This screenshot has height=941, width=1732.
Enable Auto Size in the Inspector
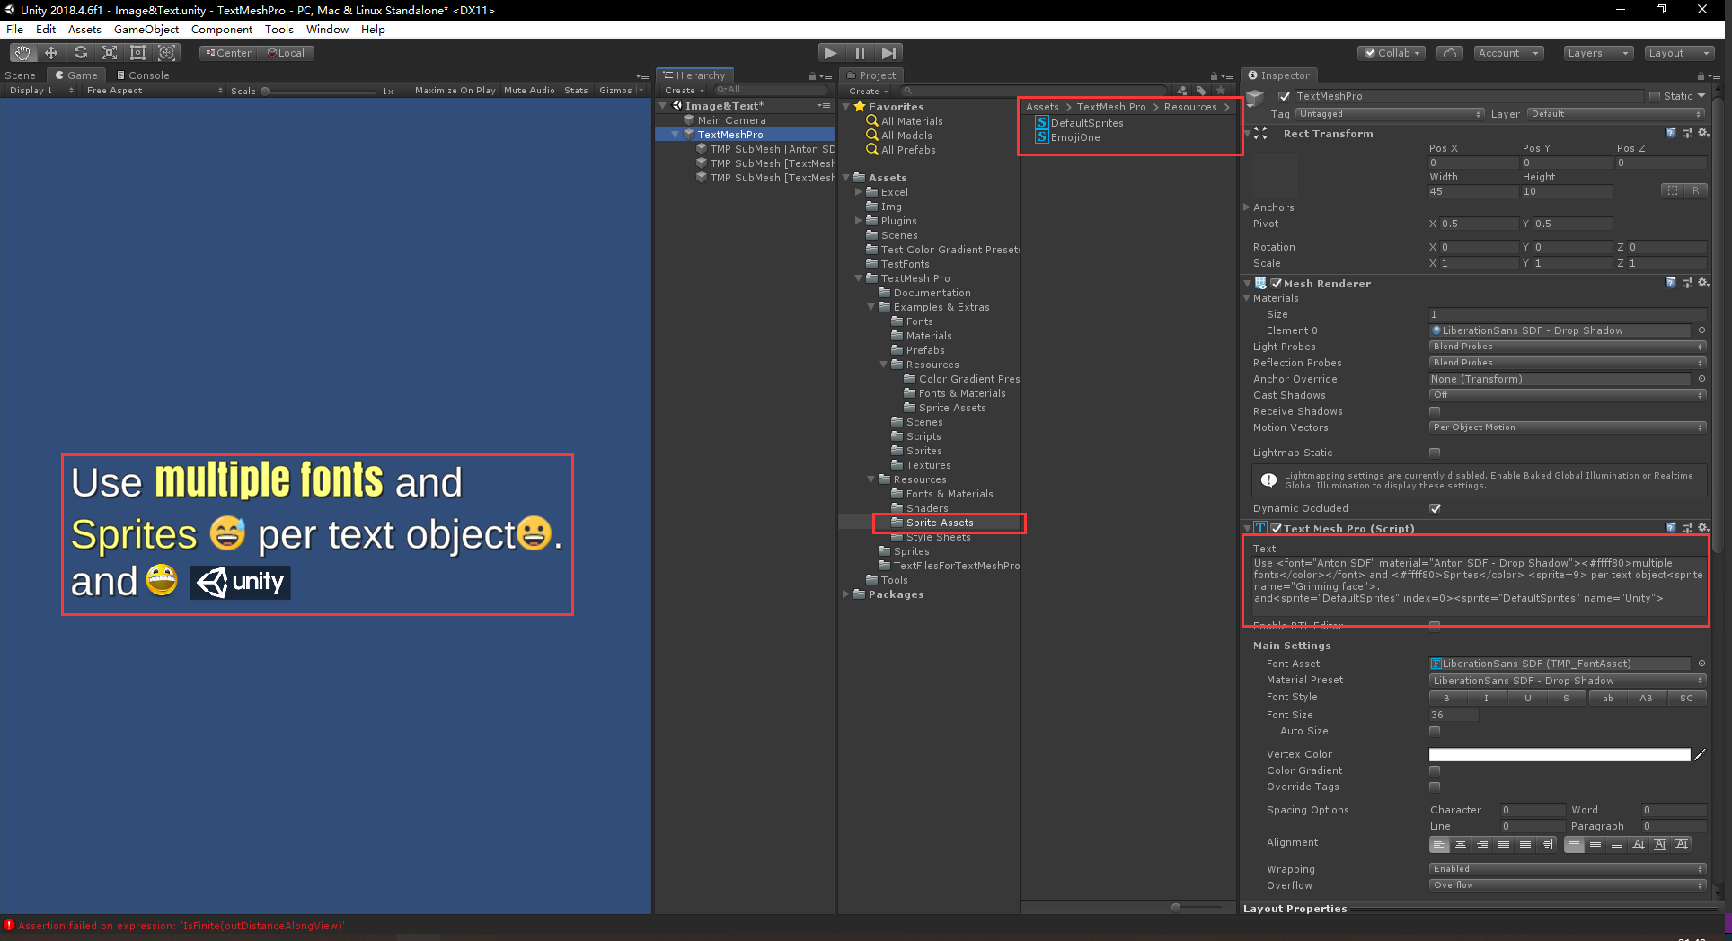(x=1435, y=731)
